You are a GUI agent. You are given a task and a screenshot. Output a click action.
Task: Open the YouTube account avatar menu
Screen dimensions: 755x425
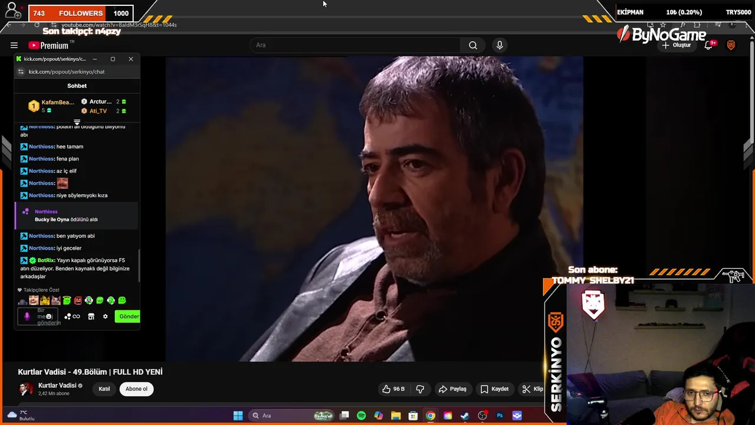pos(731,45)
